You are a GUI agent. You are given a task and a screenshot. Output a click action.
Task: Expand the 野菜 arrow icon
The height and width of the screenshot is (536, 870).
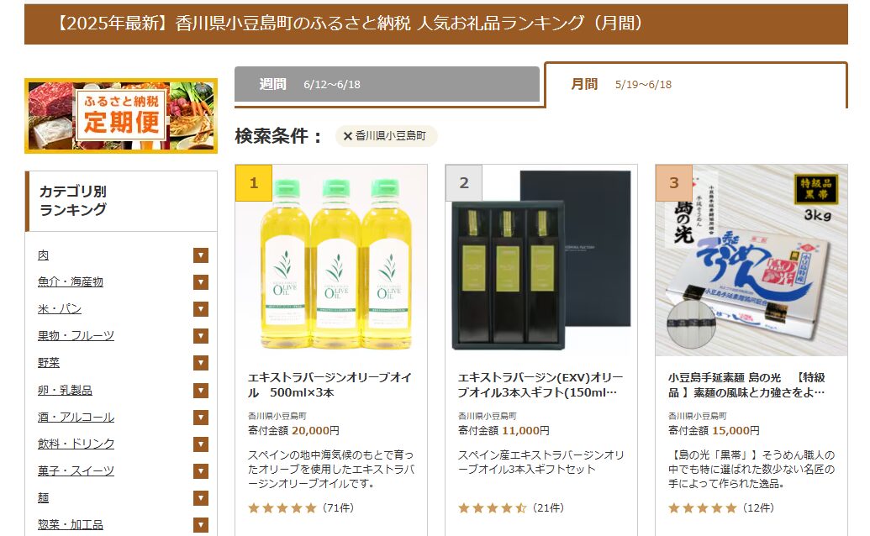tap(201, 363)
